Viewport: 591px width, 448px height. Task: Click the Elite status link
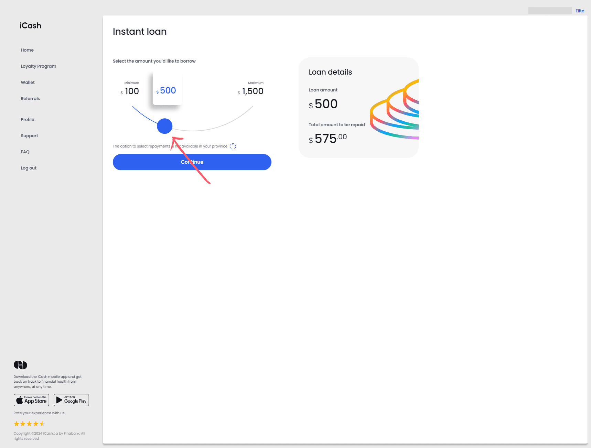[580, 11]
